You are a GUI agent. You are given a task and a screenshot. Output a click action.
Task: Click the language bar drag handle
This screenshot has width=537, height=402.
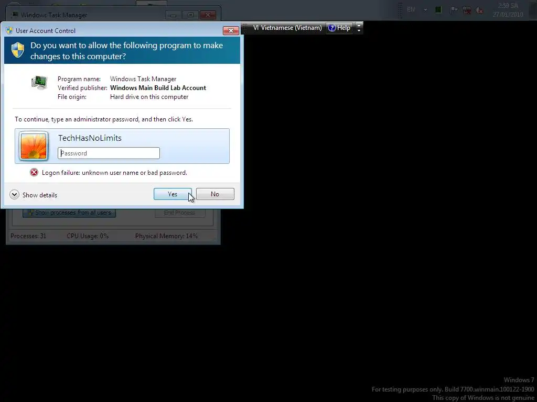(244, 28)
